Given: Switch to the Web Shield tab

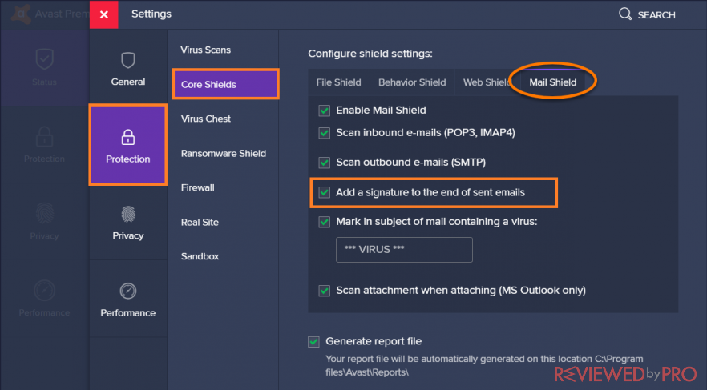Looking at the screenshot, I should click(487, 82).
